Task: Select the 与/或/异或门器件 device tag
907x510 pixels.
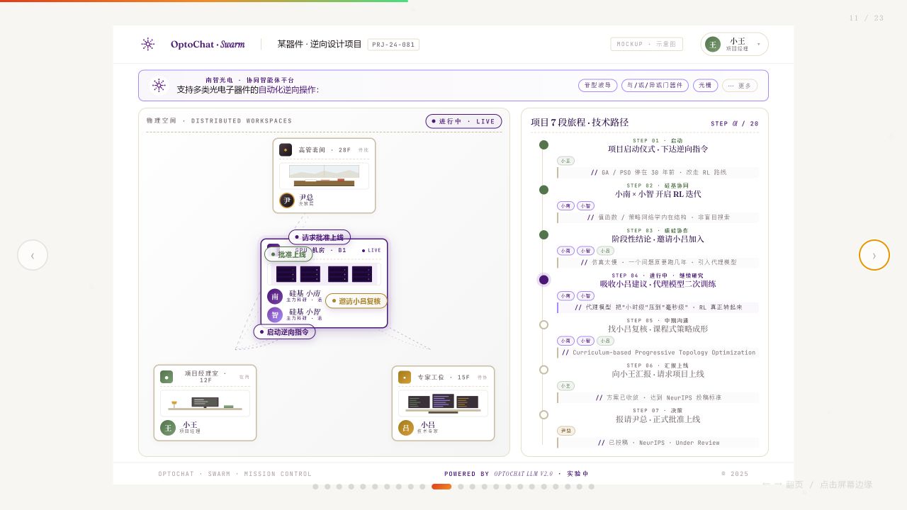Action: 655,86
